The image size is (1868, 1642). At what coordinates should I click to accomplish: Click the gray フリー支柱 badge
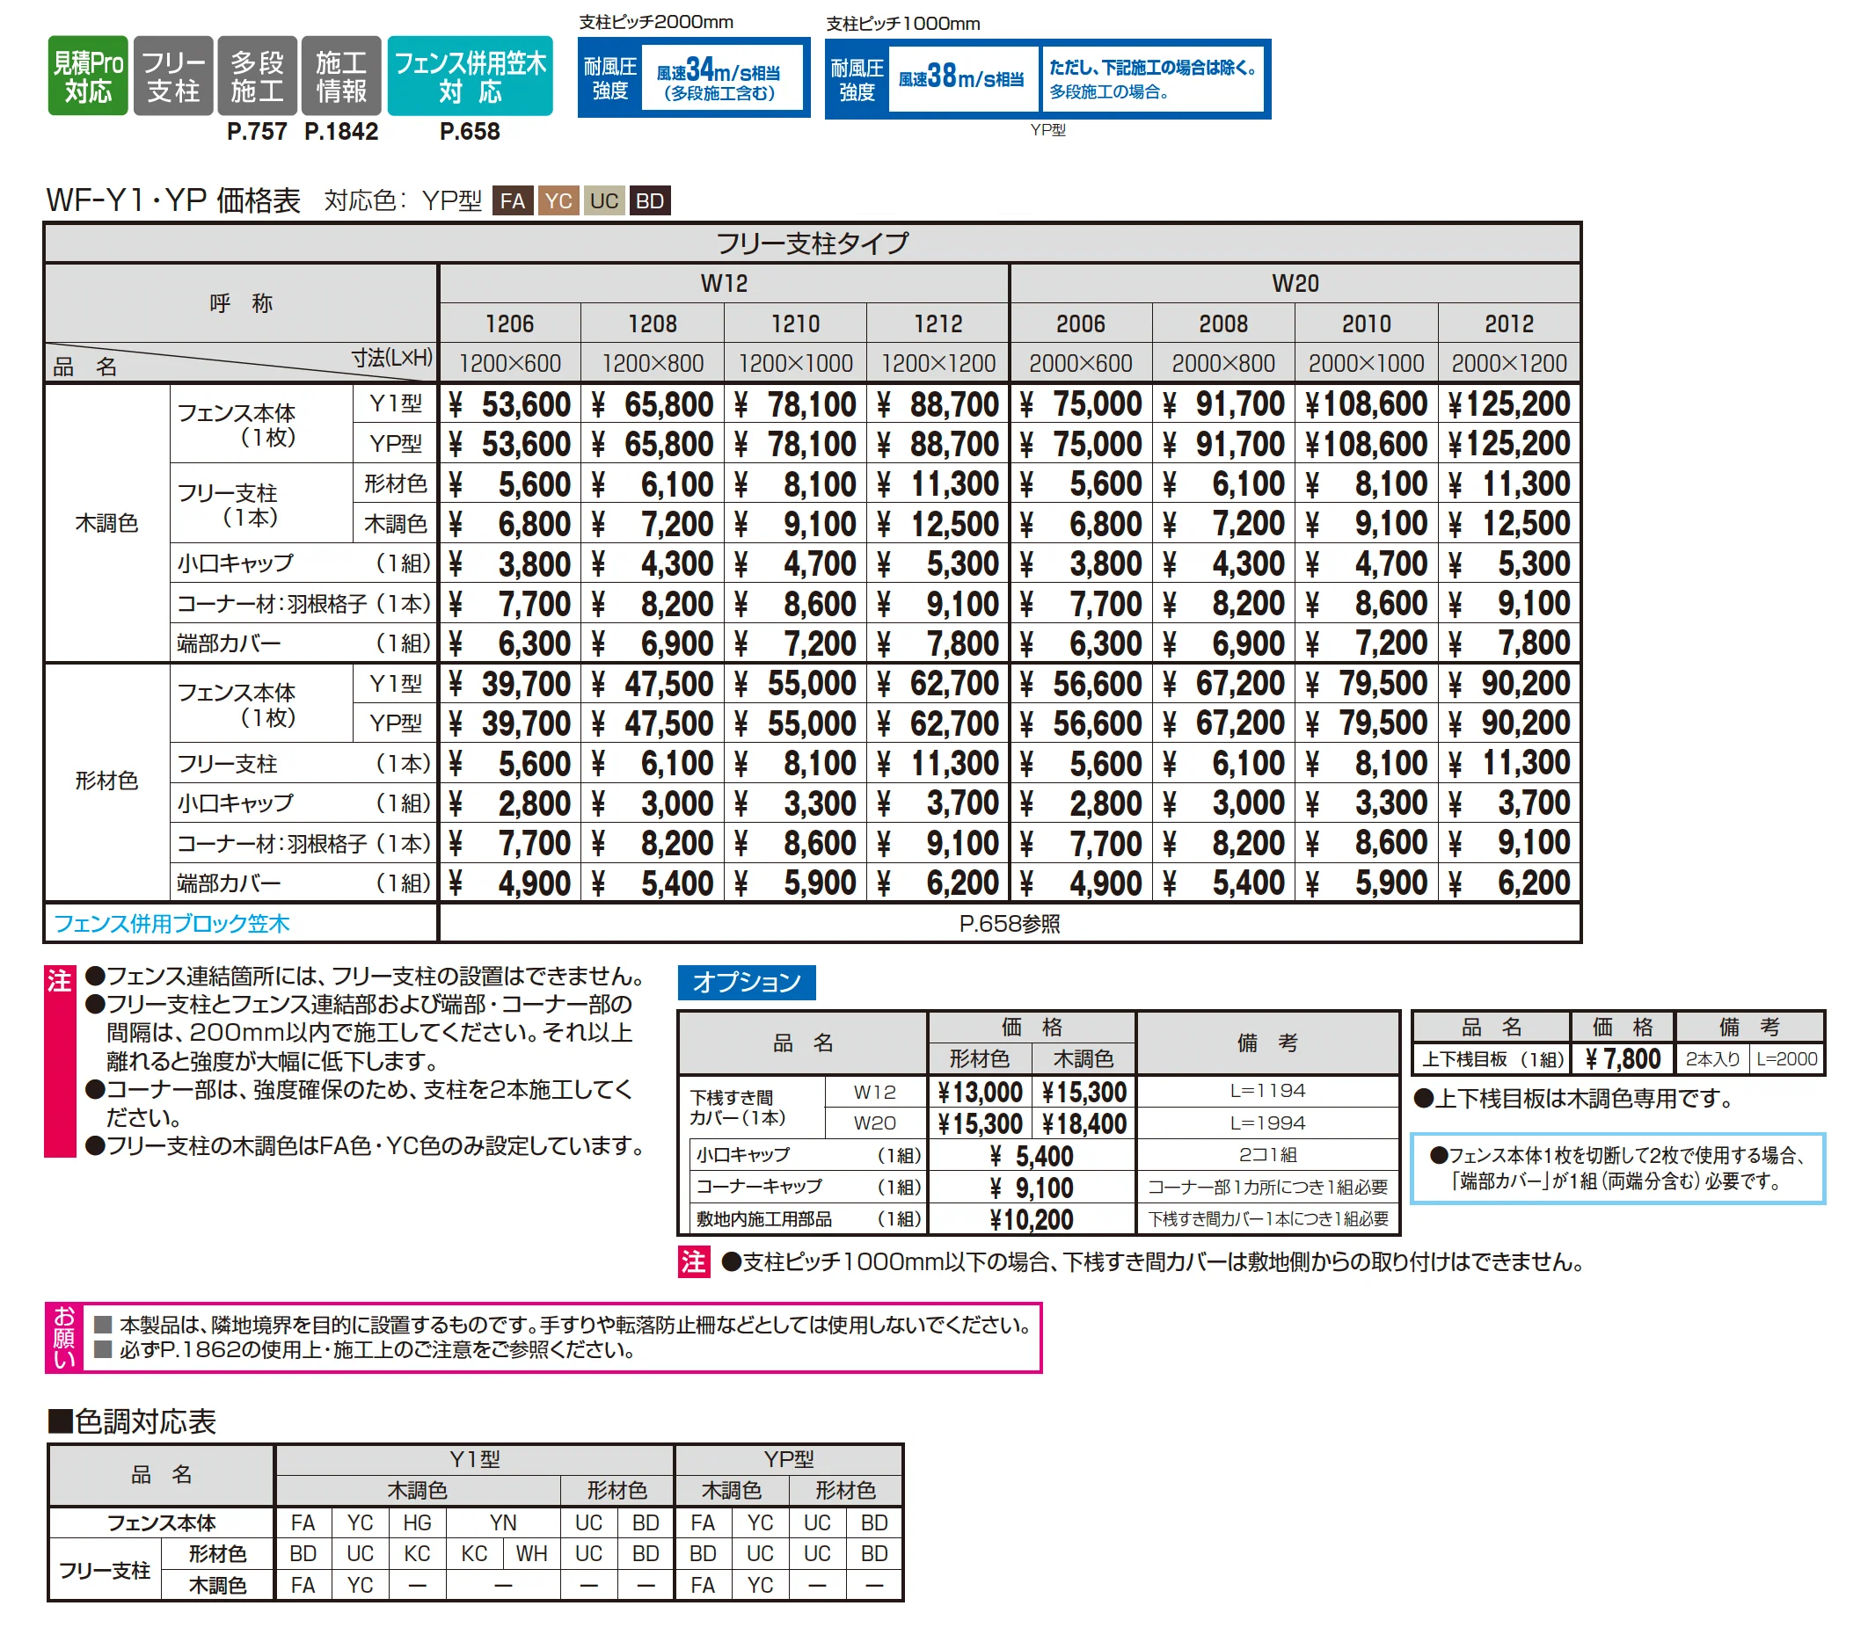pos(172,76)
